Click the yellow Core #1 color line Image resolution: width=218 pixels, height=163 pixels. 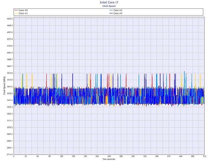(x=16, y=13)
